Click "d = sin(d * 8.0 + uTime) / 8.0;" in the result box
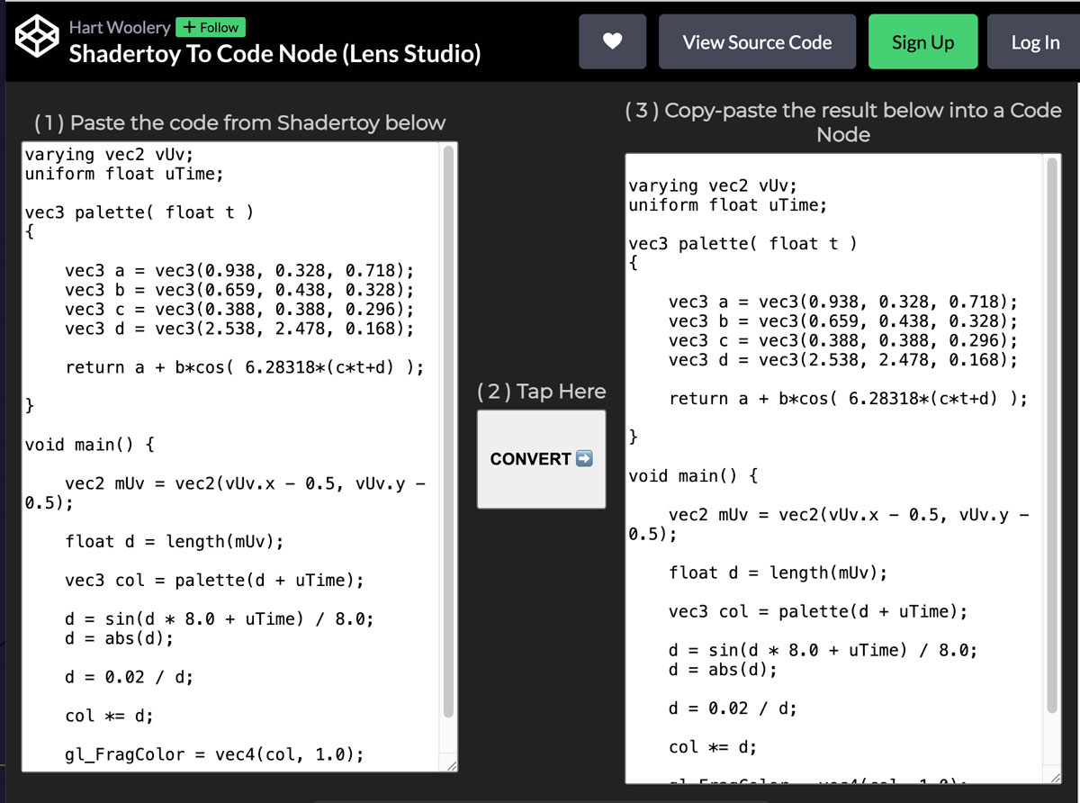 point(823,650)
